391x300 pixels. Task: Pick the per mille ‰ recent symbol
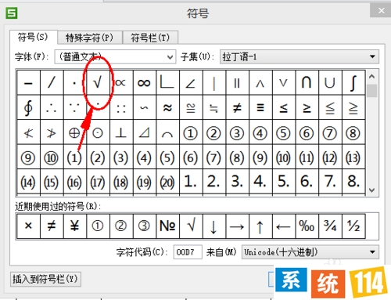pyautogui.click(x=307, y=226)
